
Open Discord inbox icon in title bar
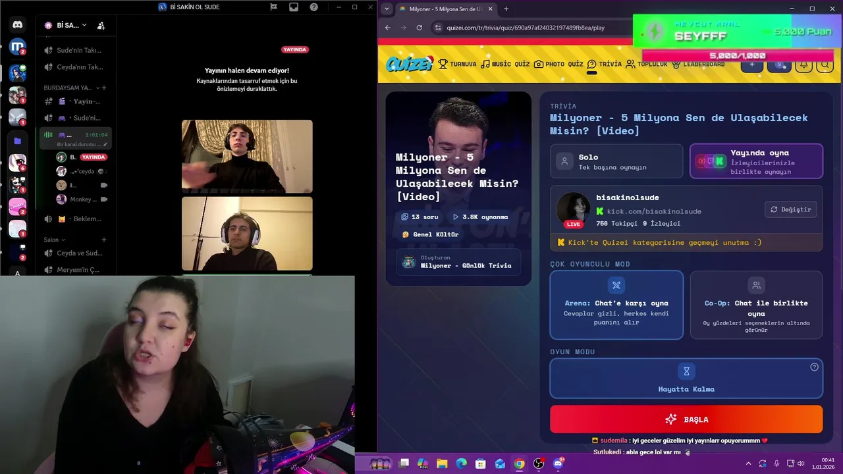coord(294,7)
